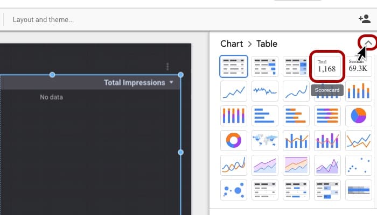Collapse the chart type picker chevron
This screenshot has height=215, width=377.
coord(368,43)
